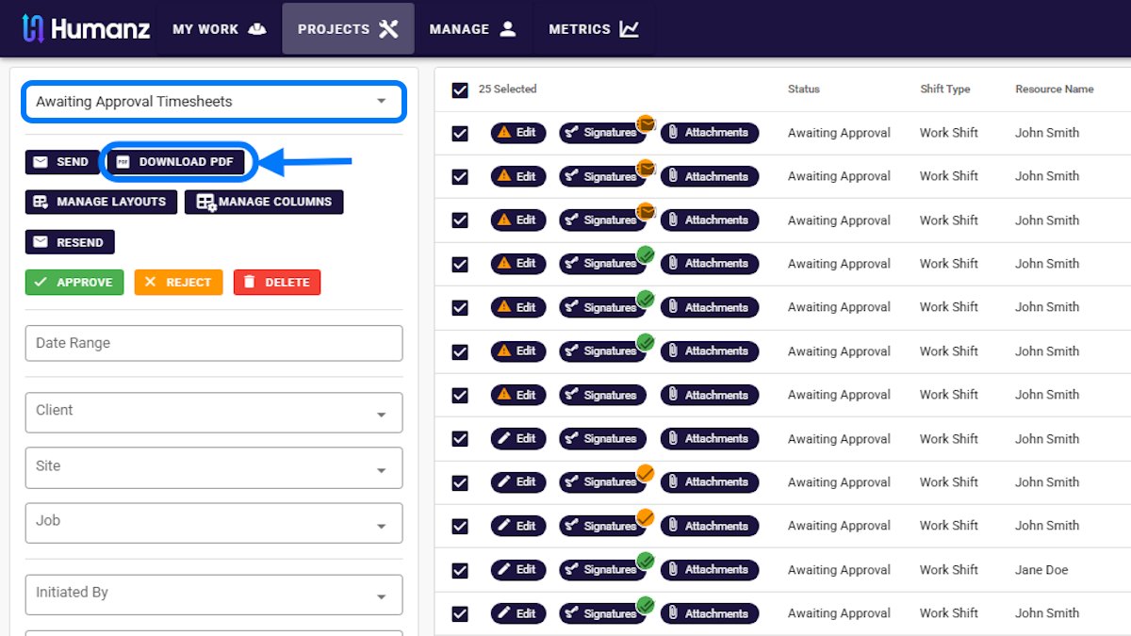1131x636 pixels.
Task: Open Attachments in the Jane Doe row
Action: (x=710, y=570)
